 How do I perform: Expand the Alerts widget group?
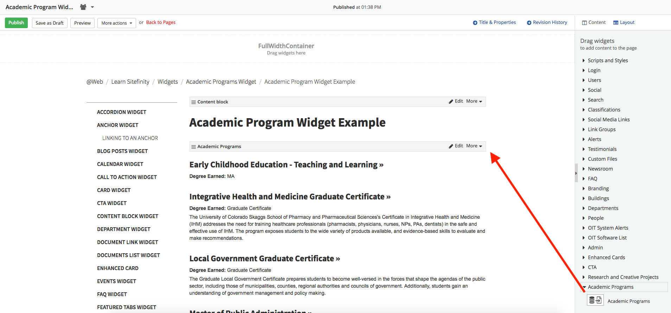594,139
